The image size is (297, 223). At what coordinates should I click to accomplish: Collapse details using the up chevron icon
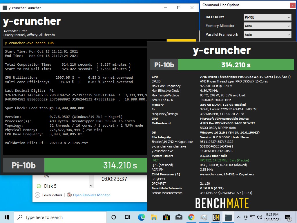coord(38,195)
